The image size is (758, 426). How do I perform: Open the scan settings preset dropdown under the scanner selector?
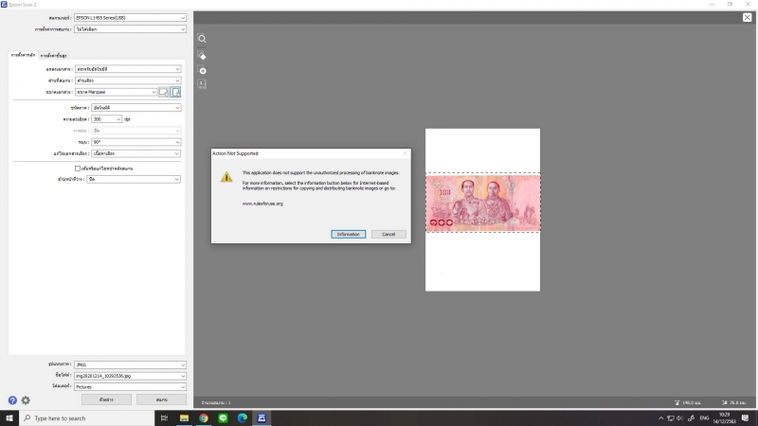(130, 29)
